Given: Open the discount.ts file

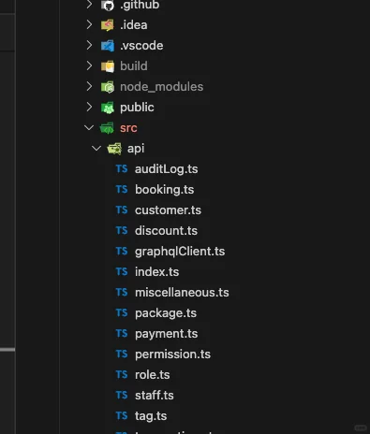Looking at the screenshot, I should pos(166,231).
